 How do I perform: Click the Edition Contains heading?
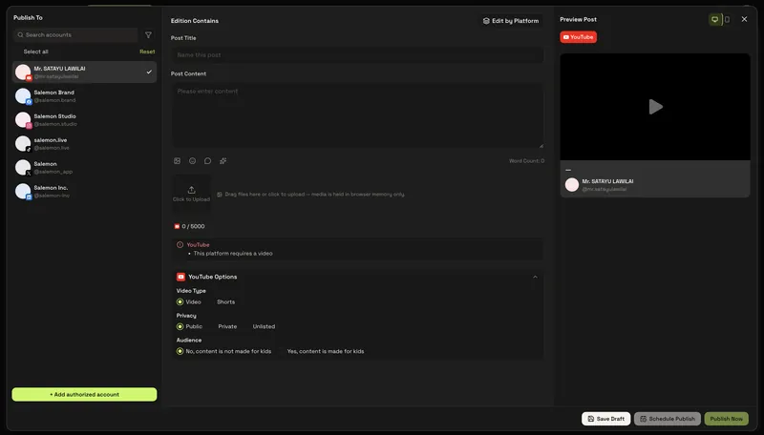[195, 21]
